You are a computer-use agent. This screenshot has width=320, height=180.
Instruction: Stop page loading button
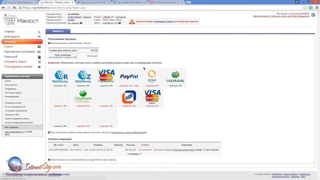[x=14, y=7]
